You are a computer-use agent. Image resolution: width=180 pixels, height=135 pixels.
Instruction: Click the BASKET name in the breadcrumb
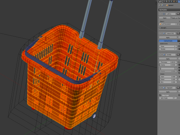tap(171, 5)
